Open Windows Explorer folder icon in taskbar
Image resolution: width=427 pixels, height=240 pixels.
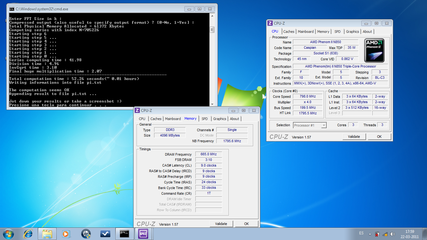click(x=47, y=233)
